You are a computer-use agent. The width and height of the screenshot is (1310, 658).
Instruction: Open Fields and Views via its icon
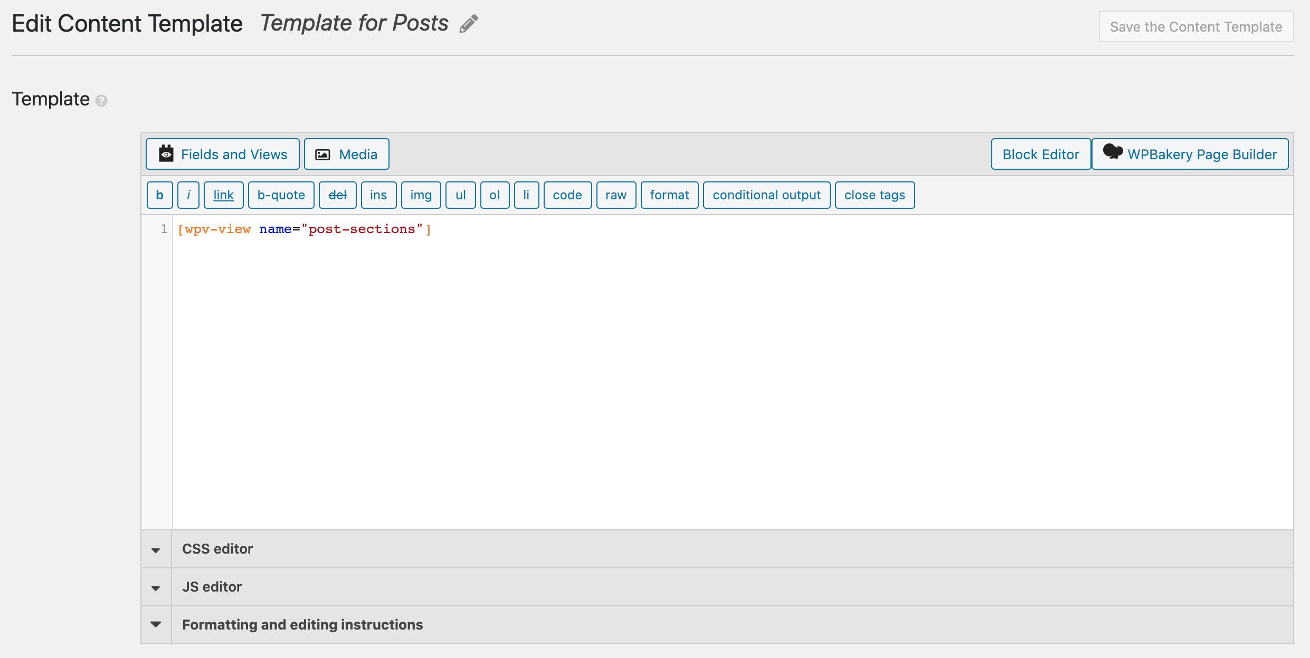point(166,153)
